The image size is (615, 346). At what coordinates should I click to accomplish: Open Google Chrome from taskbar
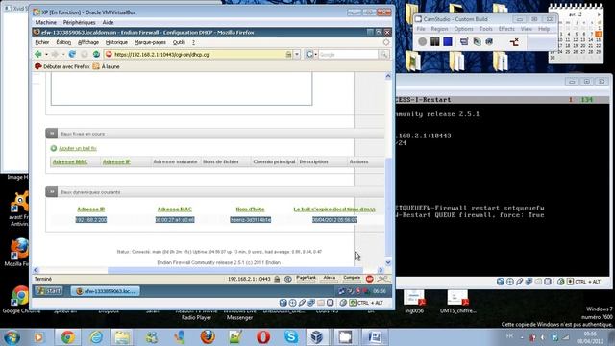tap(68, 337)
